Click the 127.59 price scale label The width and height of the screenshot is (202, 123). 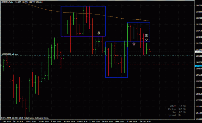[199, 100]
